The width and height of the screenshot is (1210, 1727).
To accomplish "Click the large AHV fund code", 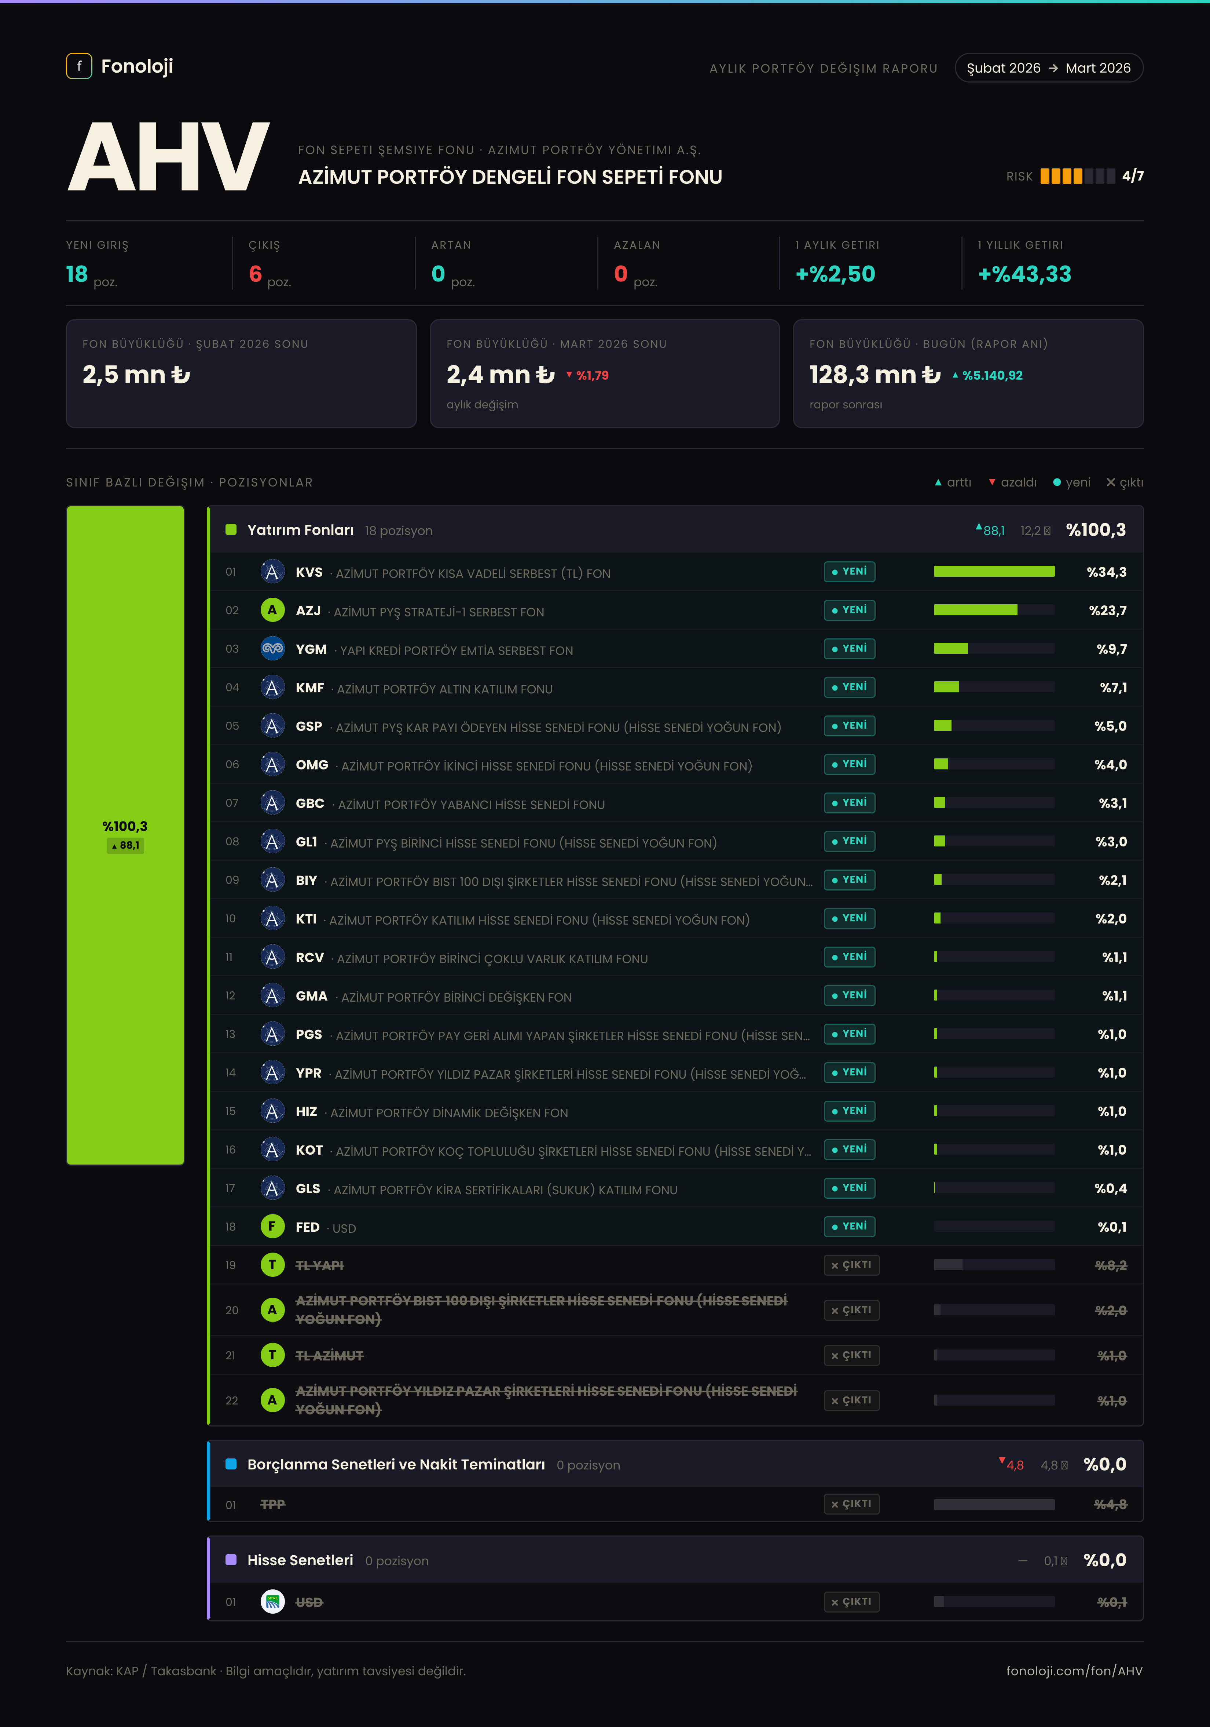I will 168,157.
